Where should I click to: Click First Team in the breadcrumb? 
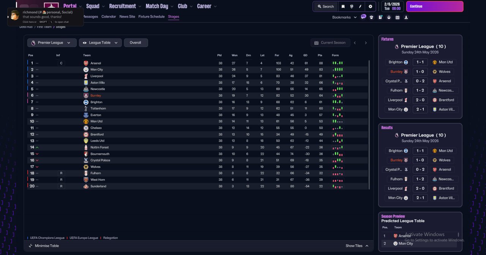(44, 27)
